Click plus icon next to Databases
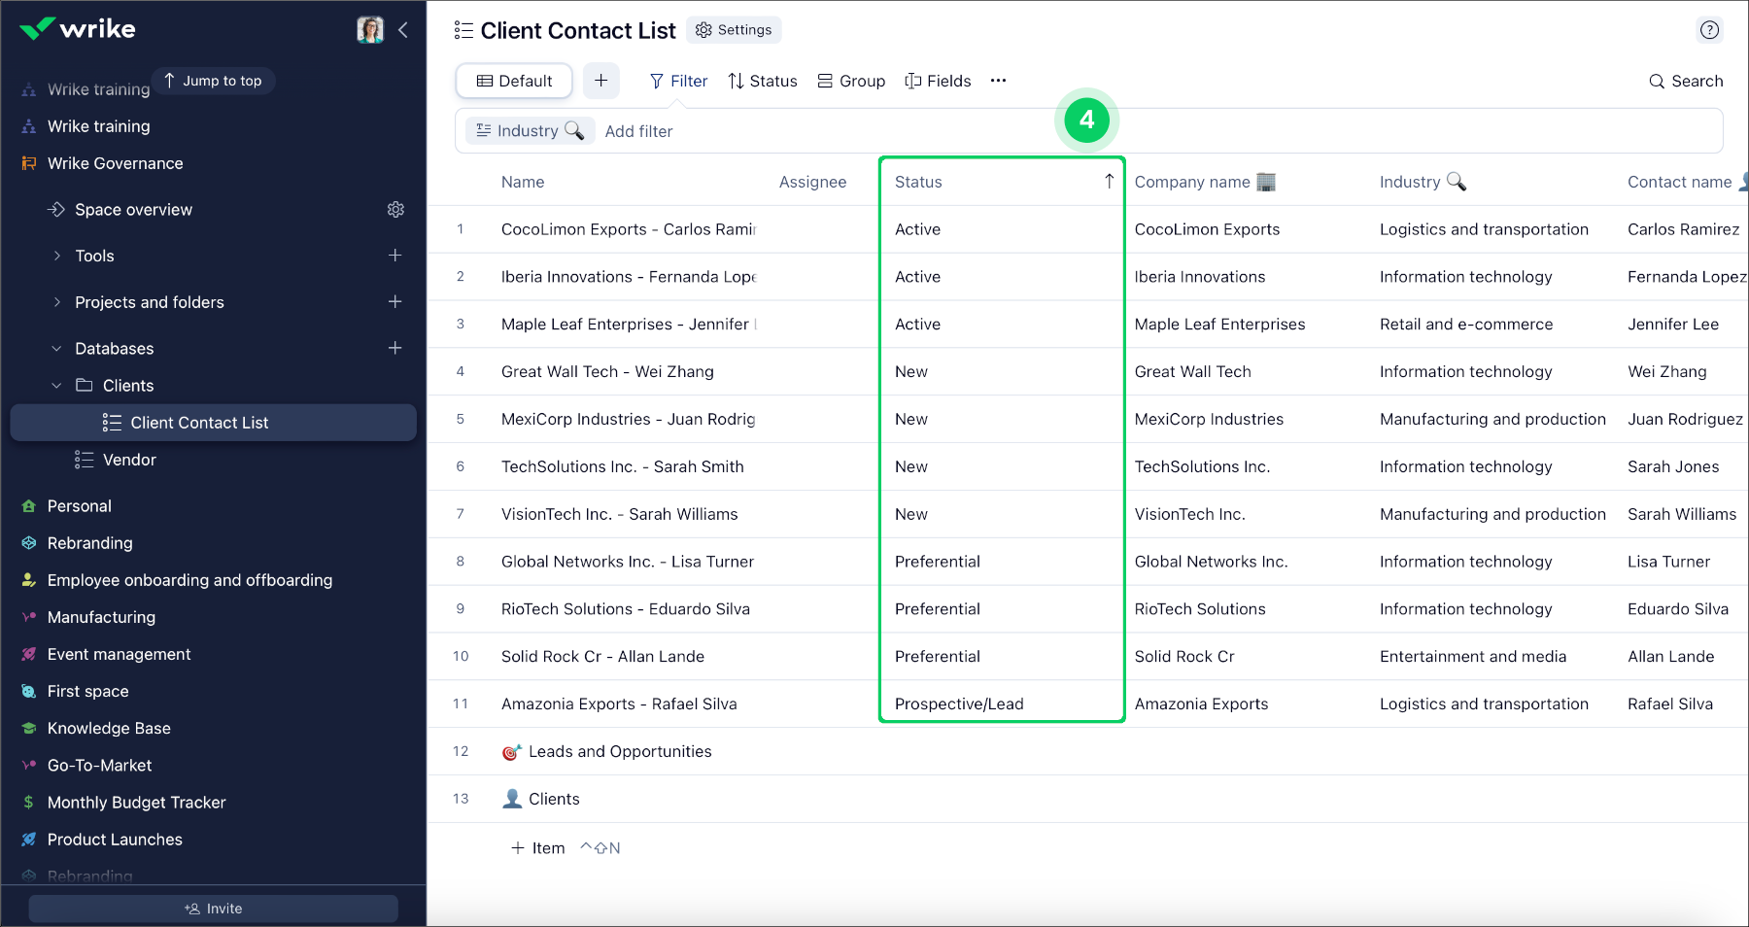 395,348
